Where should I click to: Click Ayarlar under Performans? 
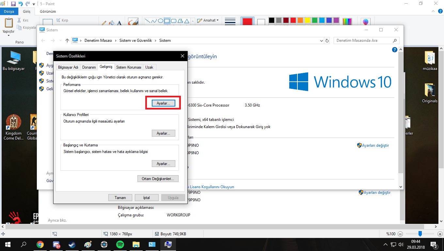click(x=164, y=103)
